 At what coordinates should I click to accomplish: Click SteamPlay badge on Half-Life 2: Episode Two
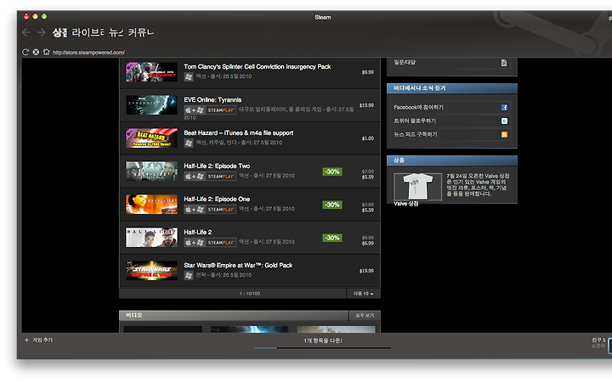point(221,177)
